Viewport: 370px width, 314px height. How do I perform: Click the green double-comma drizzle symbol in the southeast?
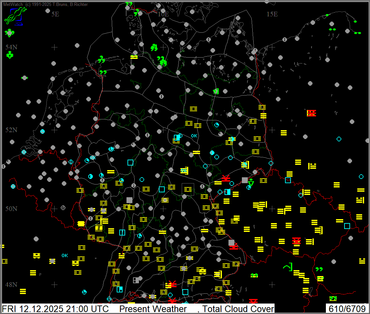[319, 269]
